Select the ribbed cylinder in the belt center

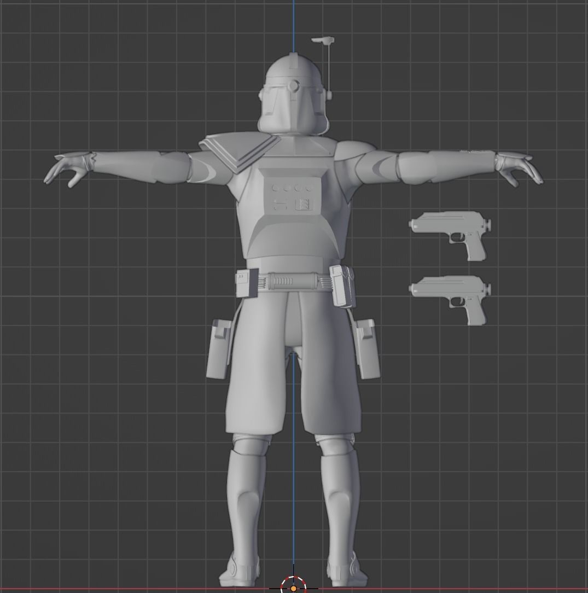point(294,282)
